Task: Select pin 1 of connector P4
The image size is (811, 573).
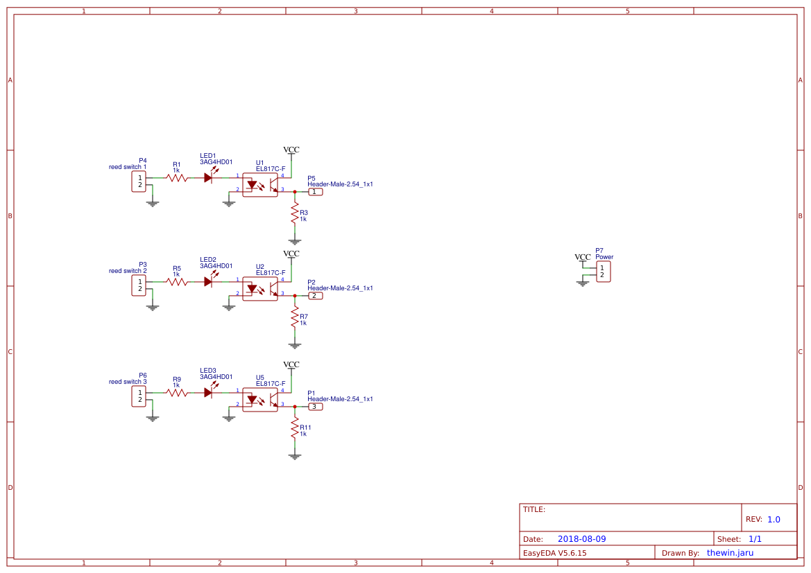Action: [x=139, y=177]
